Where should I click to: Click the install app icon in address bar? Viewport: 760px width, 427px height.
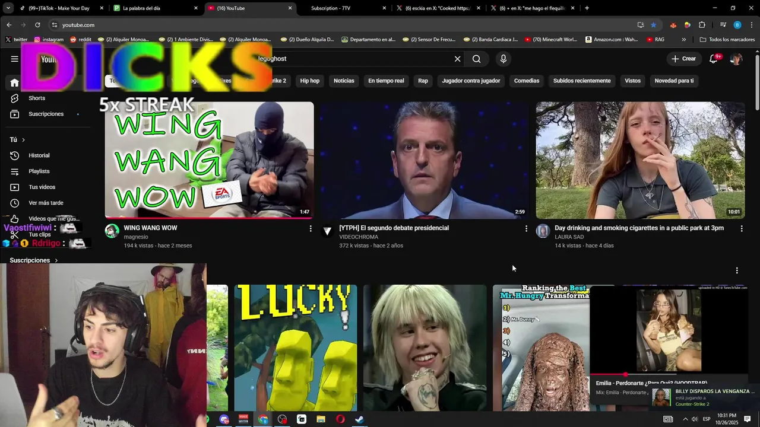[641, 25]
